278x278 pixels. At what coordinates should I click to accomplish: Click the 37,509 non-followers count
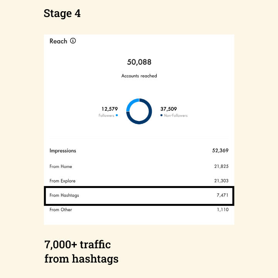click(x=169, y=109)
